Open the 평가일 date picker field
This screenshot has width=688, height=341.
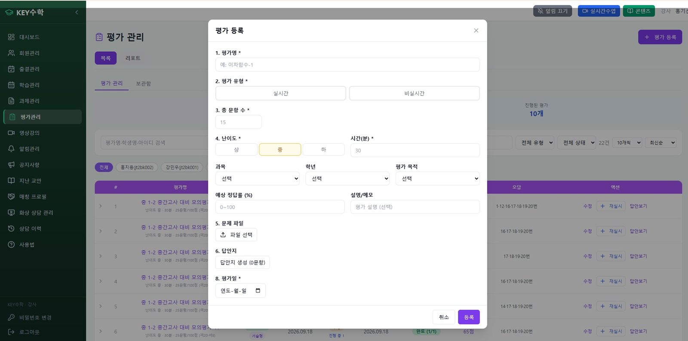[240, 291]
